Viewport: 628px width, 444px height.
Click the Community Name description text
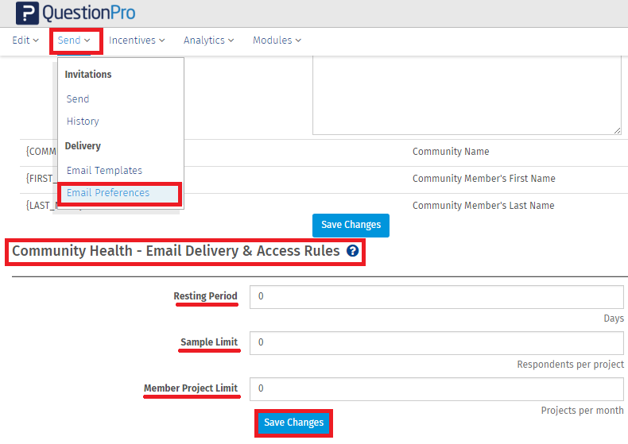tap(451, 152)
